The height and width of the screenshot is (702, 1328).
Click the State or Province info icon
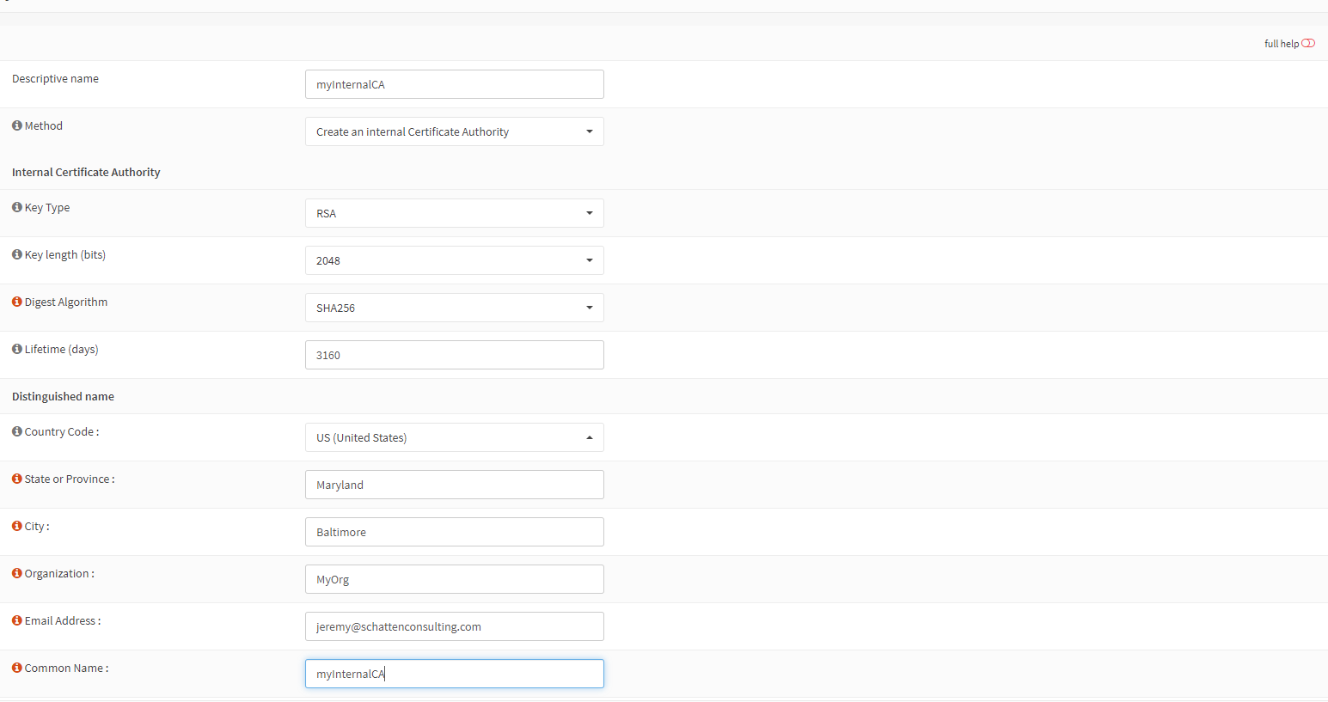coord(17,479)
